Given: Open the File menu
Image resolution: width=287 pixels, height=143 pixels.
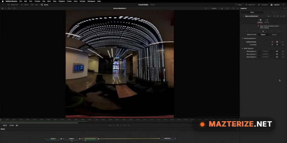Looking at the screenshot, I should [21, 1].
